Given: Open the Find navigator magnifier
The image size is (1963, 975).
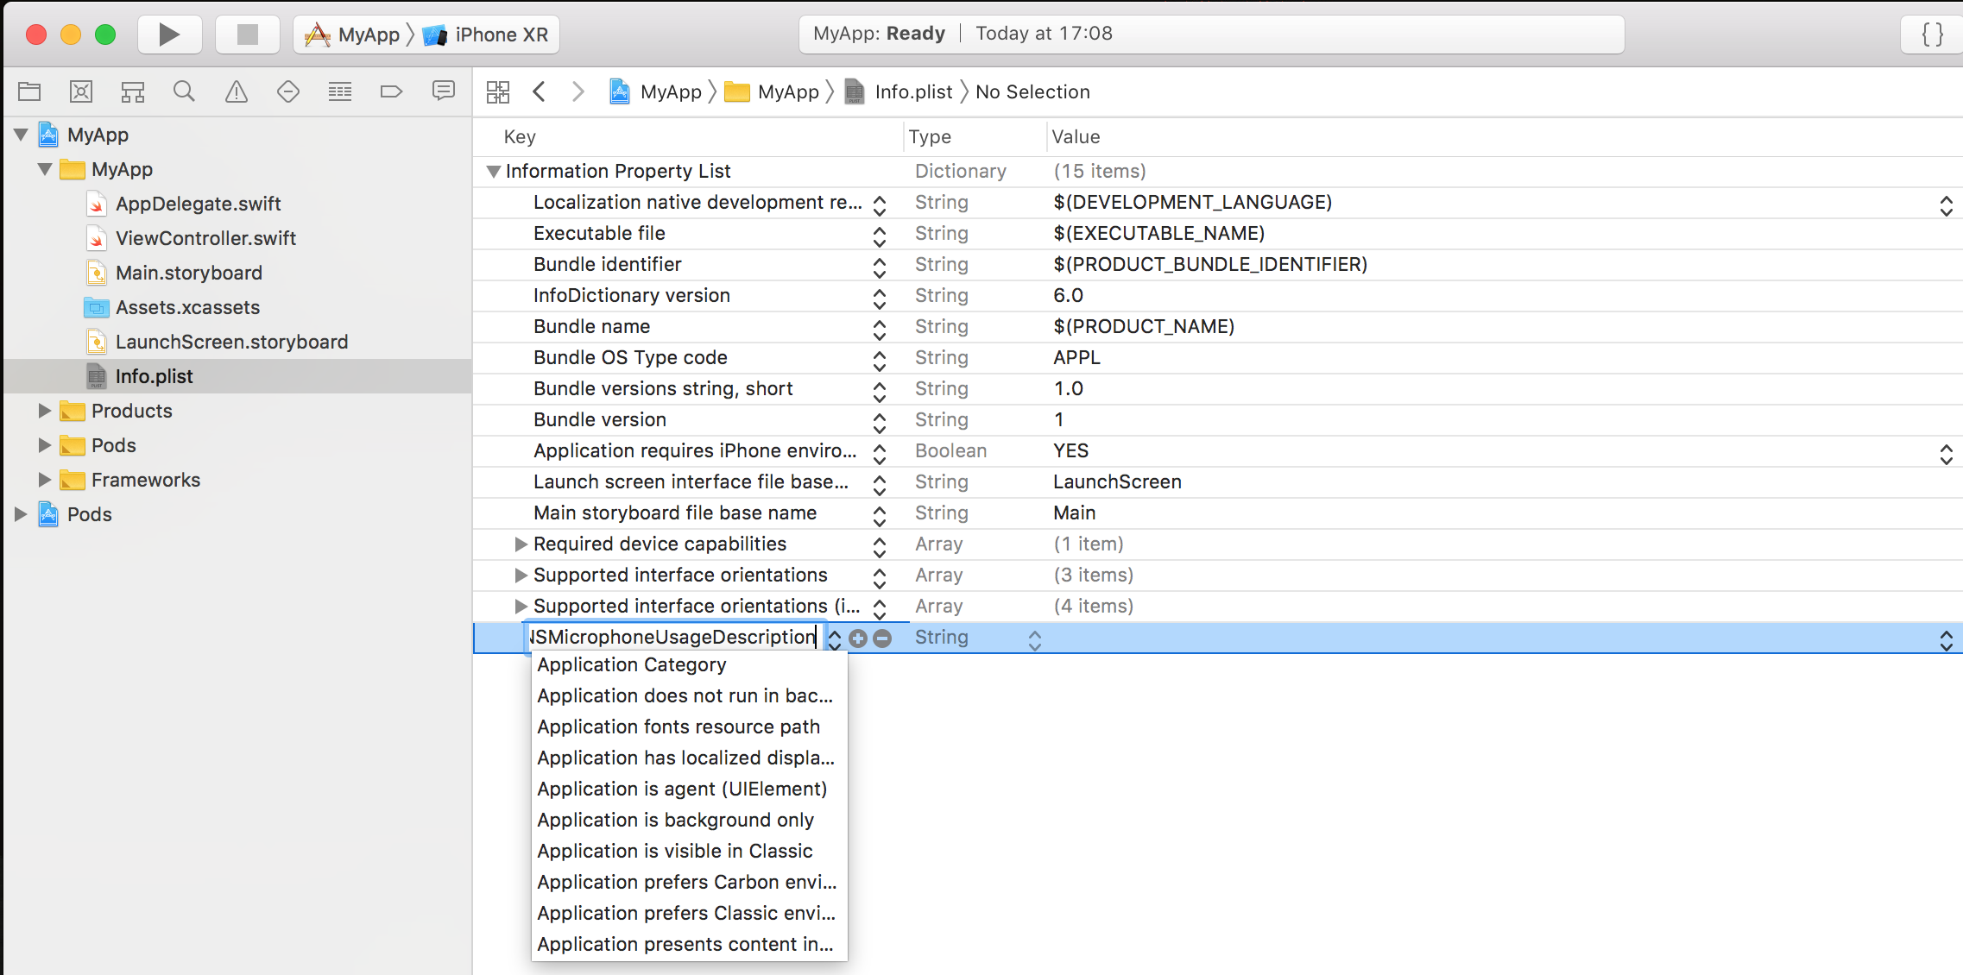Looking at the screenshot, I should point(184,91).
